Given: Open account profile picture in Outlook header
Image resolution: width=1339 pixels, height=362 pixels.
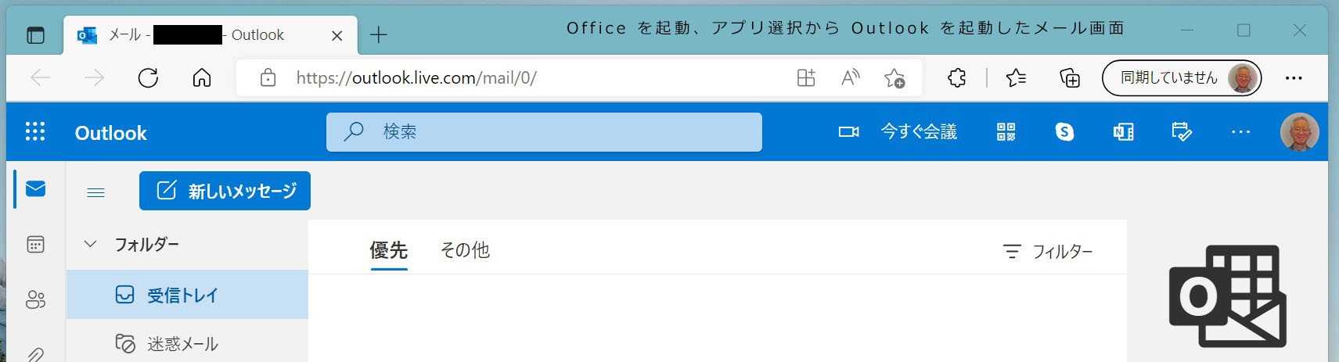Looking at the screenshot, I should click(1299, 132).
